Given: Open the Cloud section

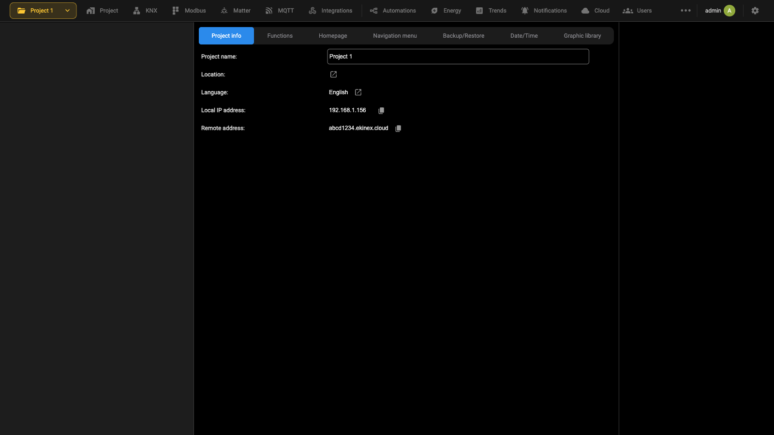Looking at the screenshot, I should click(x=595, y=11).
